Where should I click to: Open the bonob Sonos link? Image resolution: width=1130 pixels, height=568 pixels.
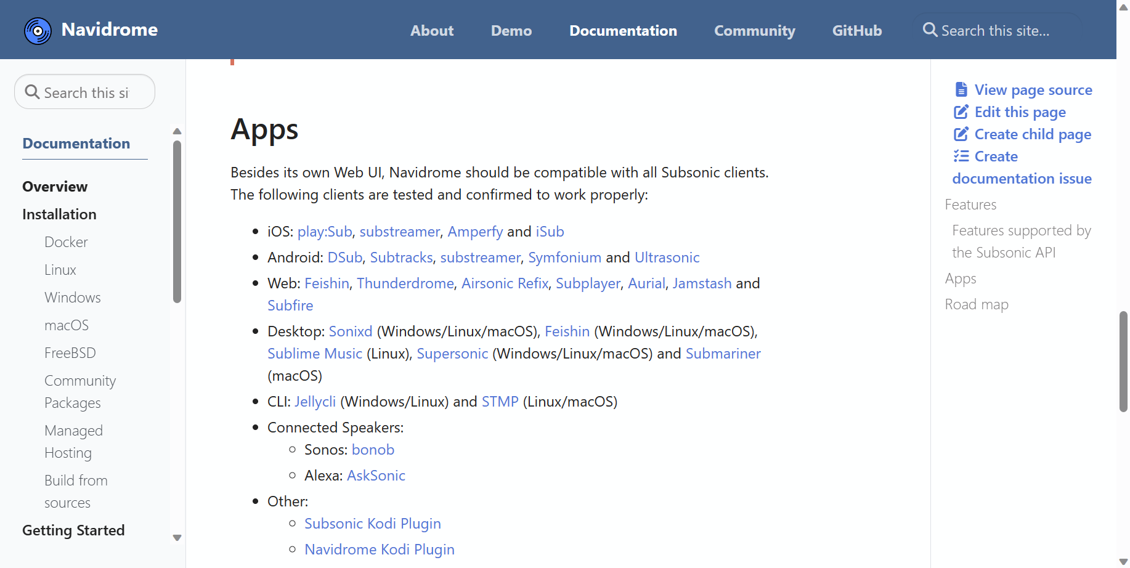(373, 450)
